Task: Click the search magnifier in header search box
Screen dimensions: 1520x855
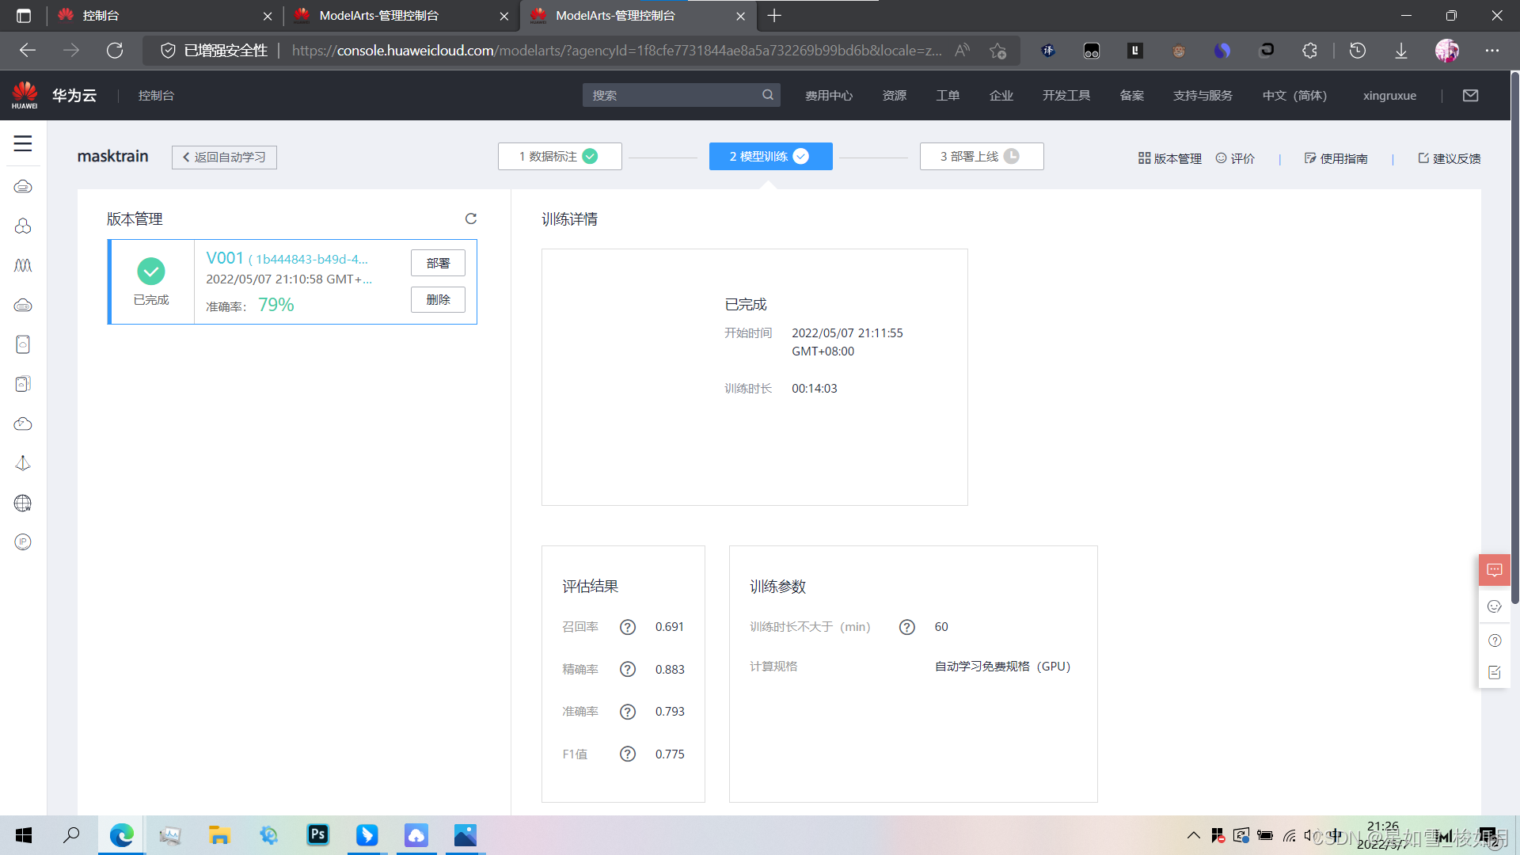Action: (x=768, y=95)
